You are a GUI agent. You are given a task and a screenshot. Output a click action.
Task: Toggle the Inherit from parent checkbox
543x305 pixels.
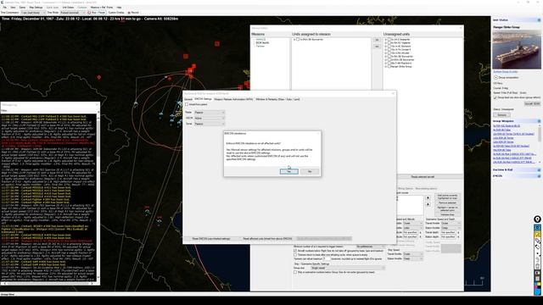click(x=187, y=104)
